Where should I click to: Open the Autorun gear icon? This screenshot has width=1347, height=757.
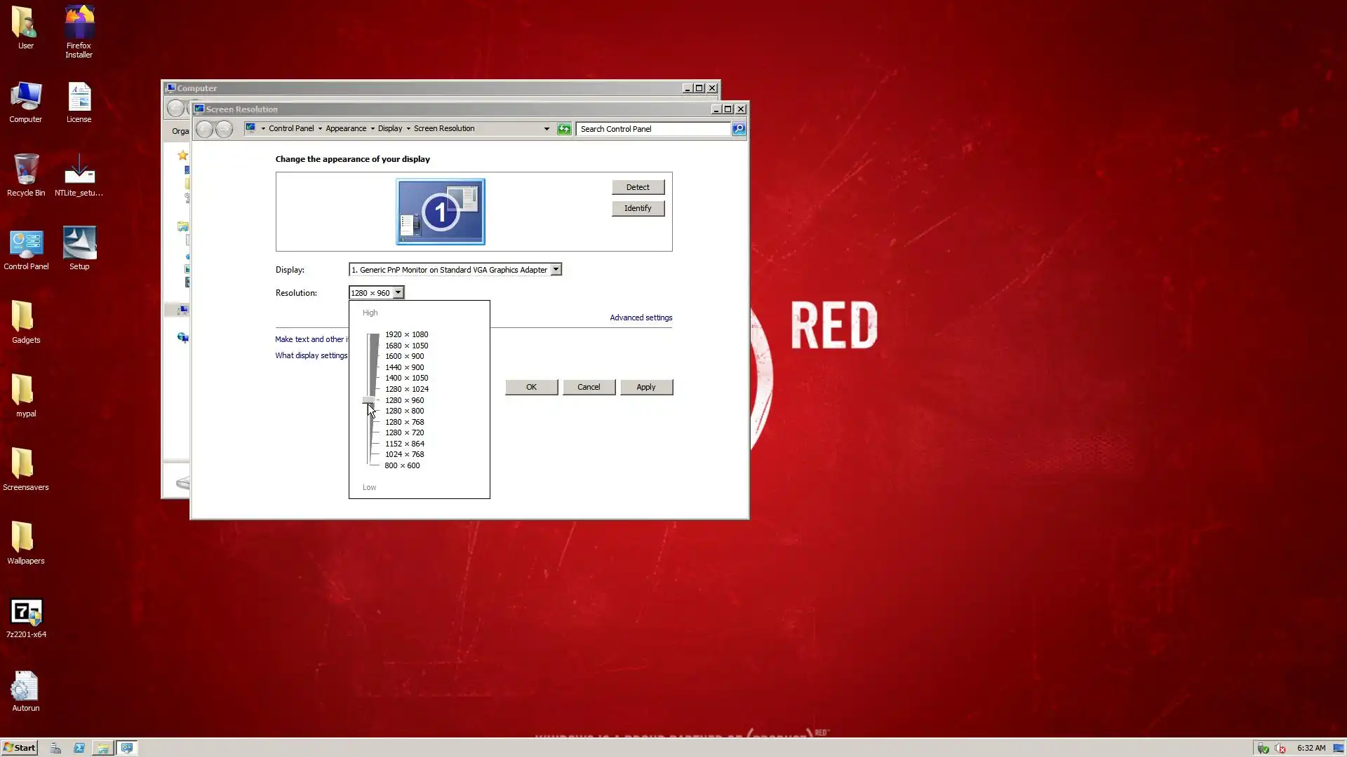[26, 687]
